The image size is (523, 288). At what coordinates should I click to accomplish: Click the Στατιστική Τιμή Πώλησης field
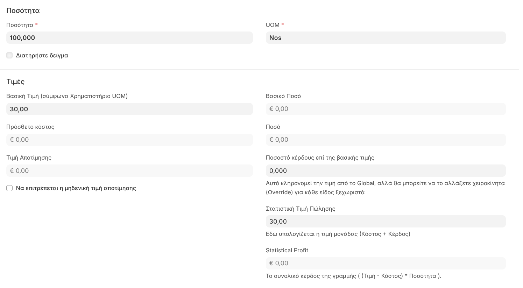pyautogui.click(x=386, y=222)
